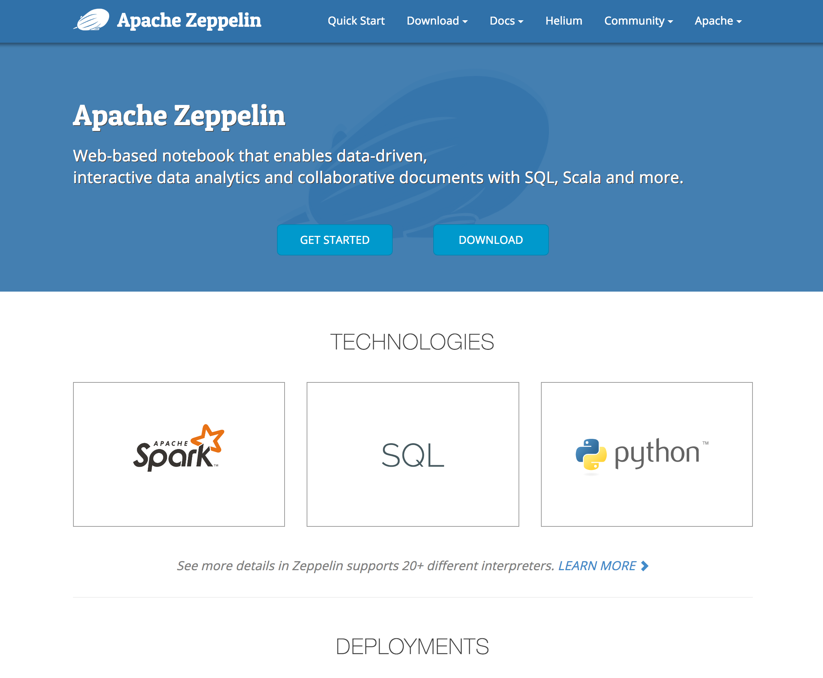Select the Python technology card
823x678 pixels.
click(x=646, y=454)
